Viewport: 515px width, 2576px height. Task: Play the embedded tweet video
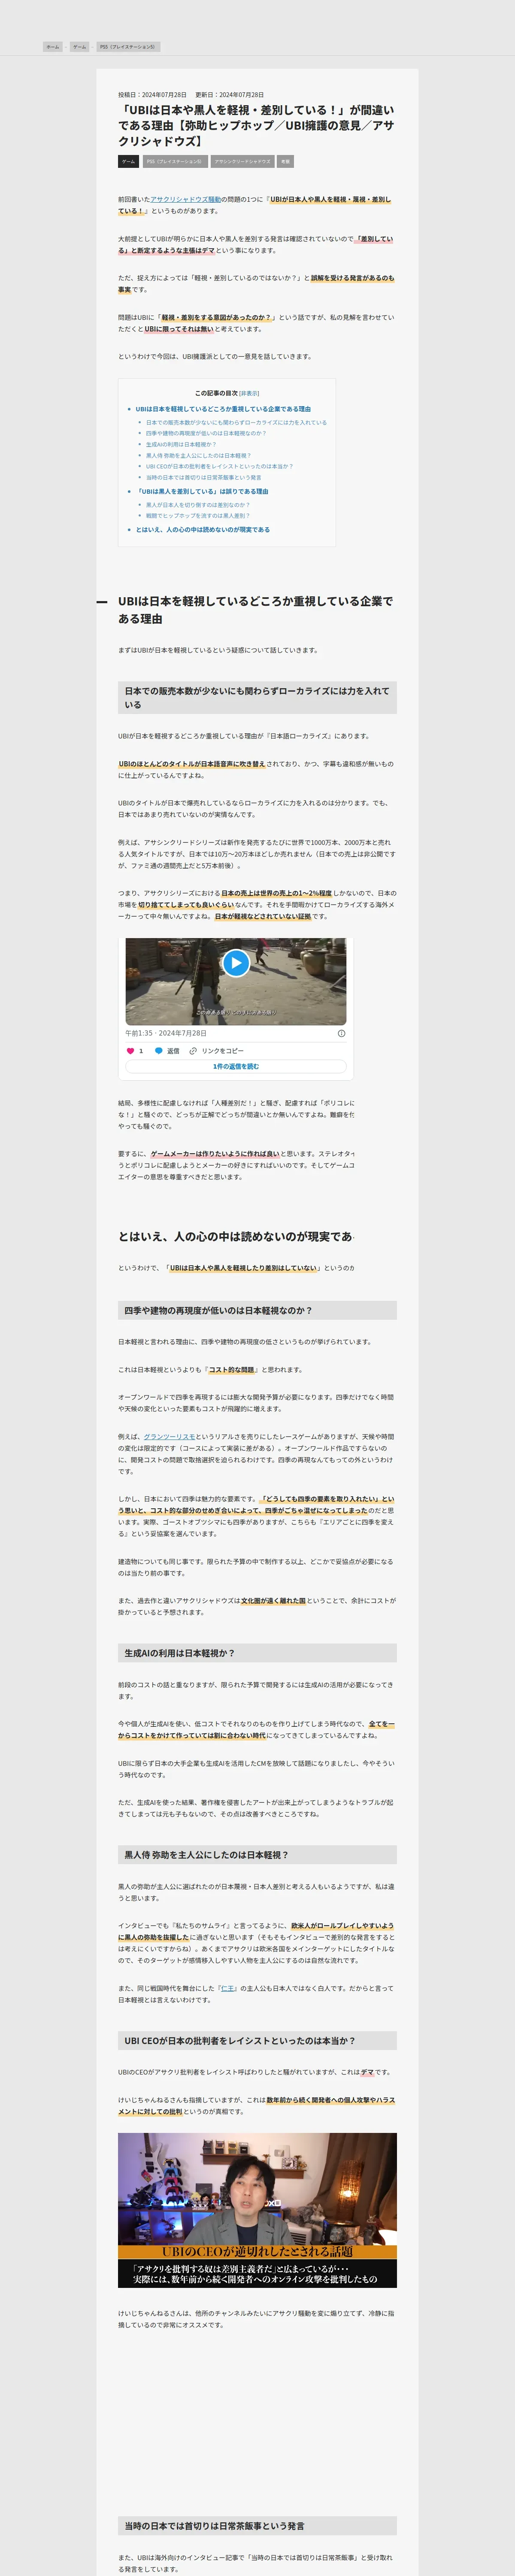236,962
